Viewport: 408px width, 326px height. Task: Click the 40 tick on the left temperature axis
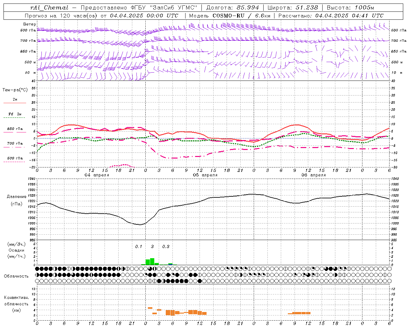[33, 81]
